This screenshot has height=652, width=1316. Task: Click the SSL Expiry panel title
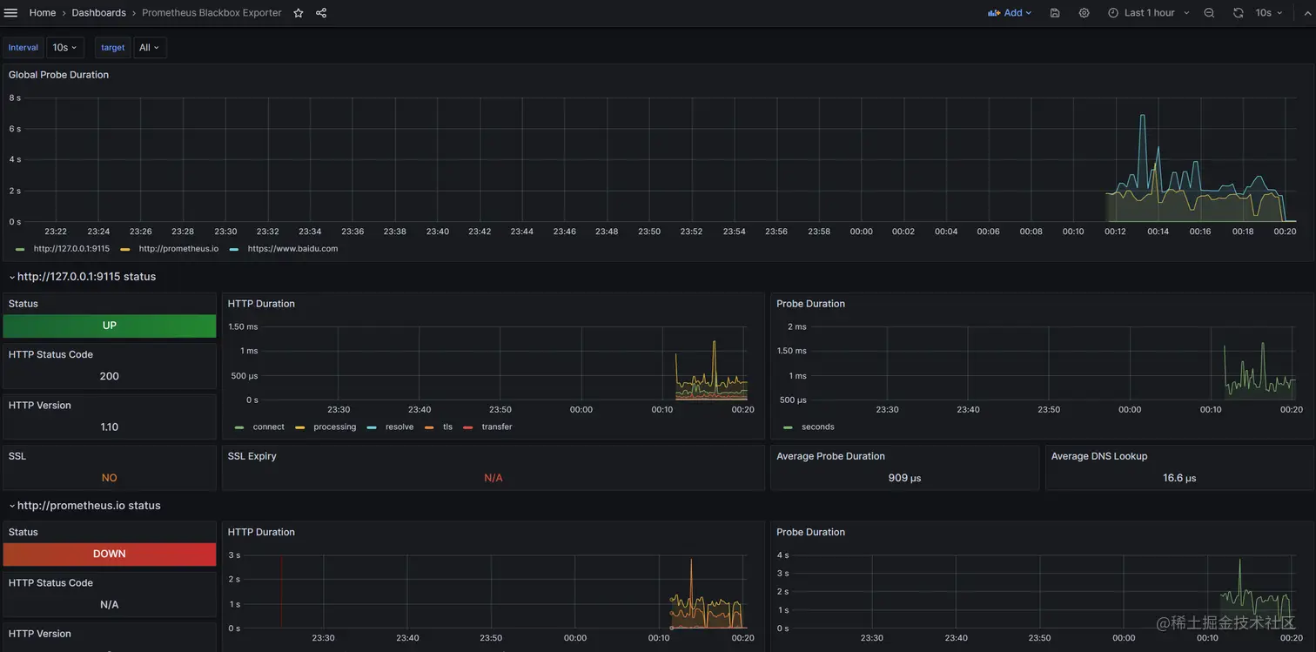click(252, 456)
